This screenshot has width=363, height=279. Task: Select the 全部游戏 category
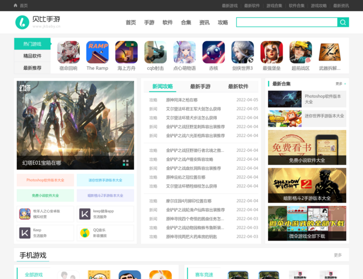pos(34,275)
